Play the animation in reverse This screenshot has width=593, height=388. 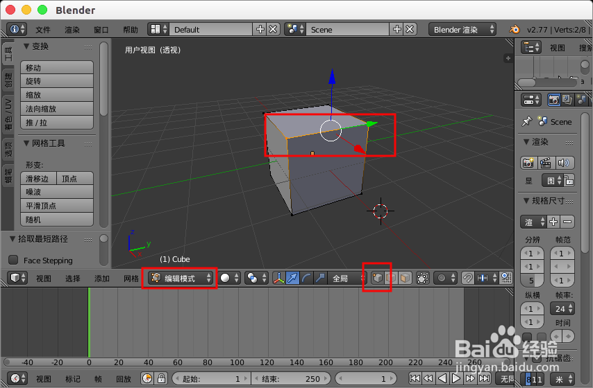(x=442, y=378)
